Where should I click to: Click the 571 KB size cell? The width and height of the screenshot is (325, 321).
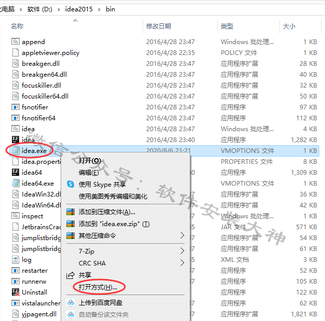click(x=306, y=227)
